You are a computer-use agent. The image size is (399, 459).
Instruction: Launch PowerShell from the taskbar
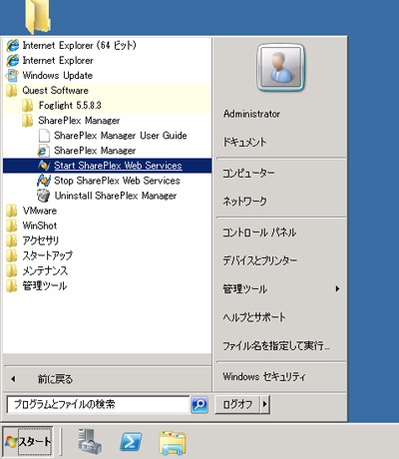(131, 442)
